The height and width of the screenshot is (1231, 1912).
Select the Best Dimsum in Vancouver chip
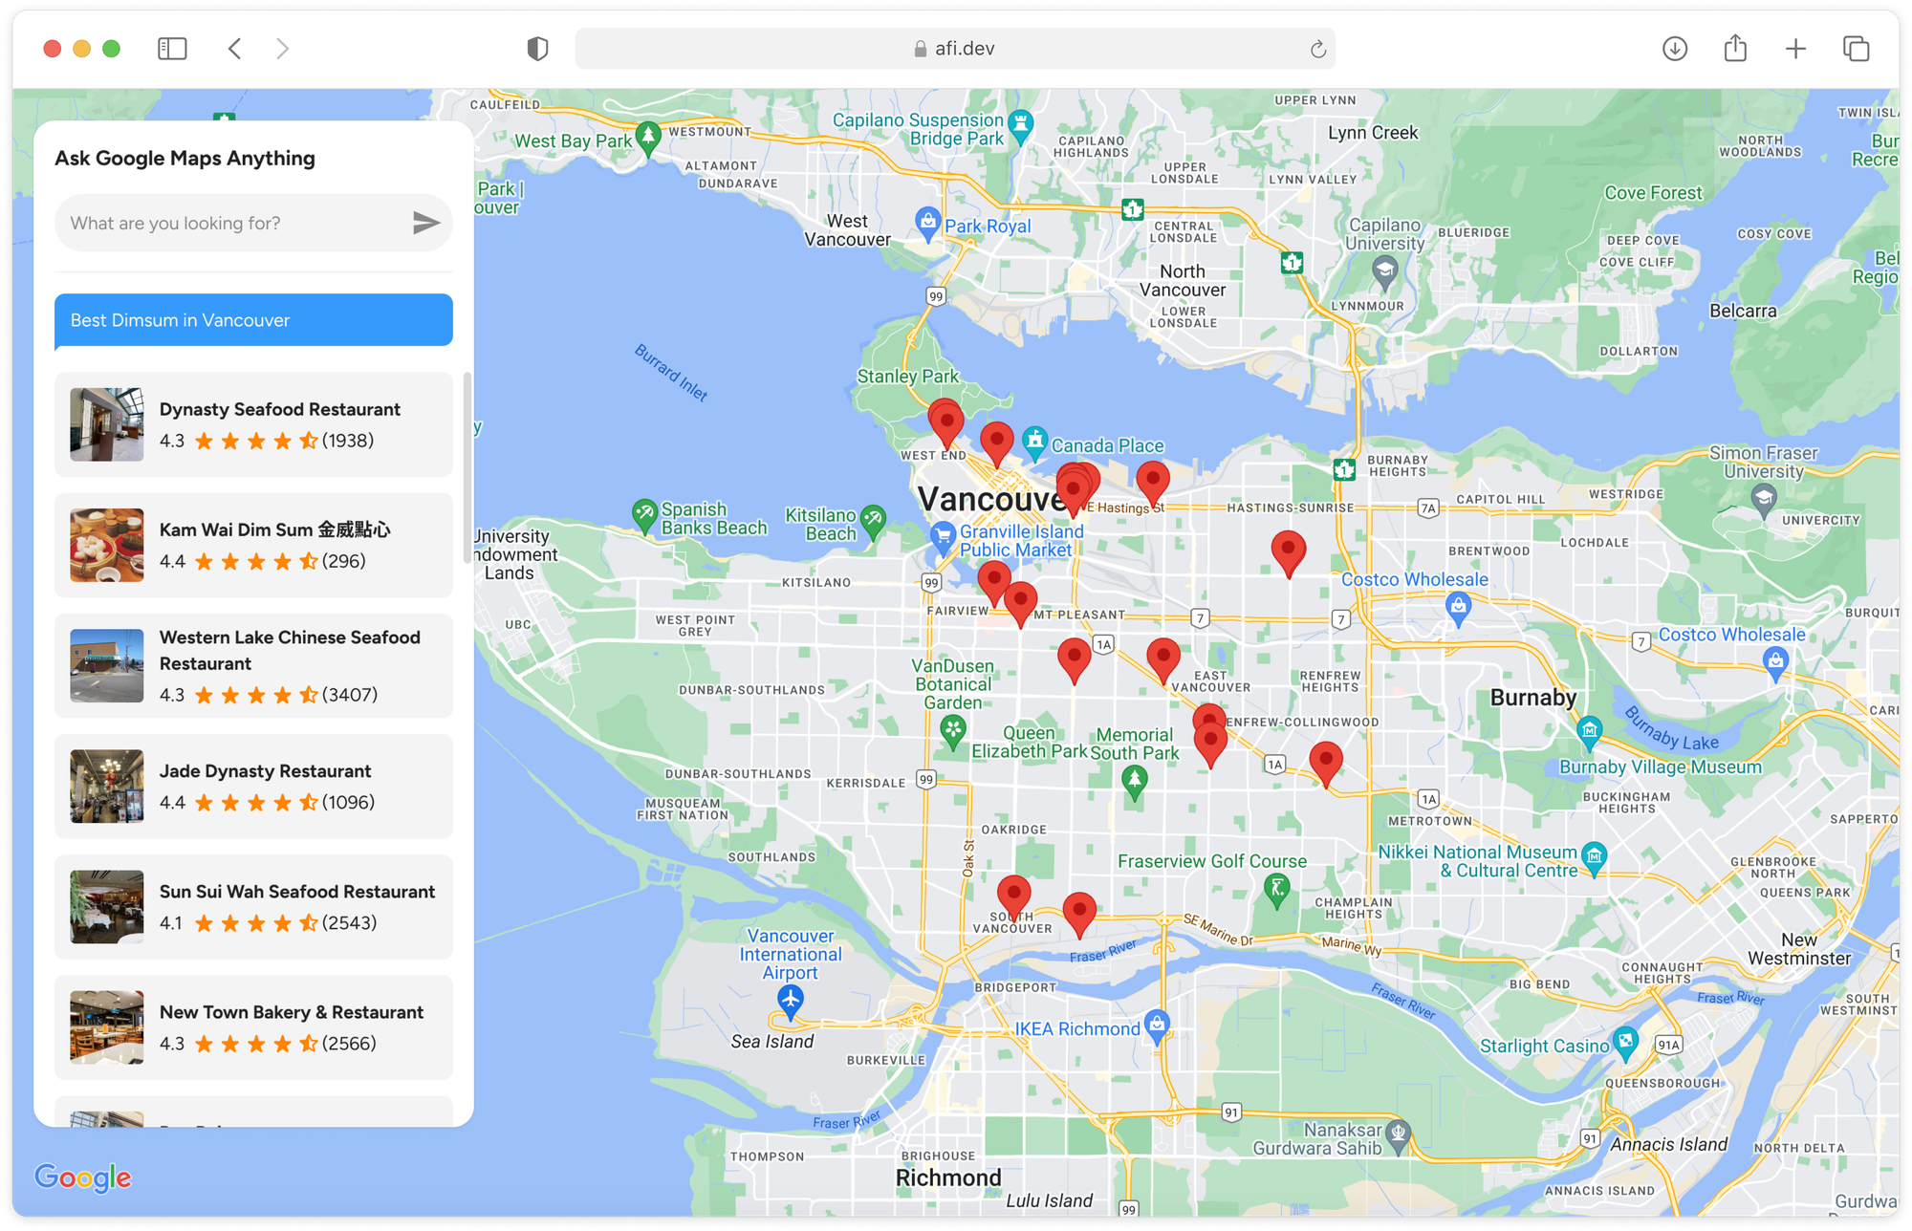coord(253,319)
